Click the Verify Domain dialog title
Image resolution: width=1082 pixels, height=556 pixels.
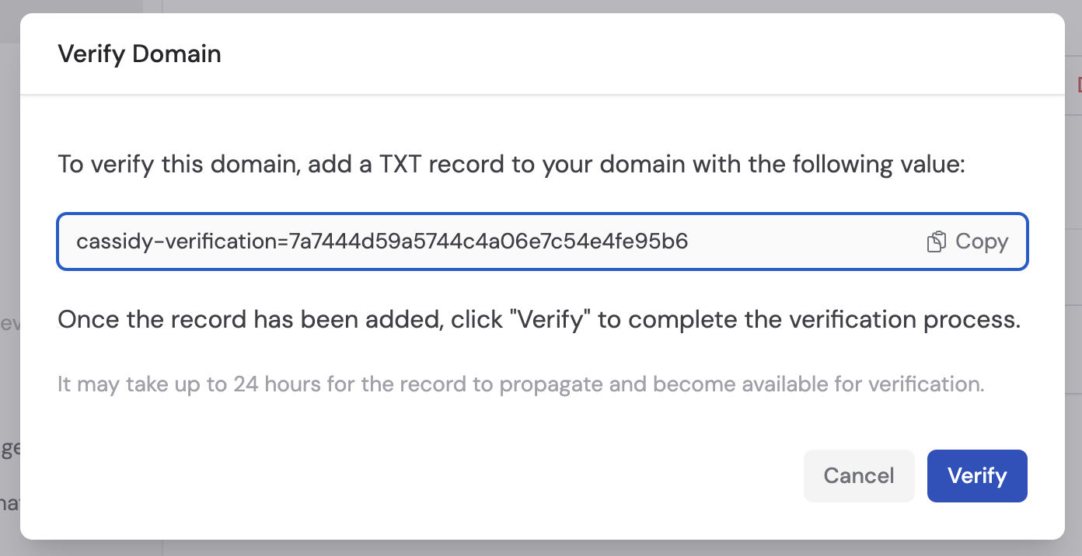click(139, 54)
